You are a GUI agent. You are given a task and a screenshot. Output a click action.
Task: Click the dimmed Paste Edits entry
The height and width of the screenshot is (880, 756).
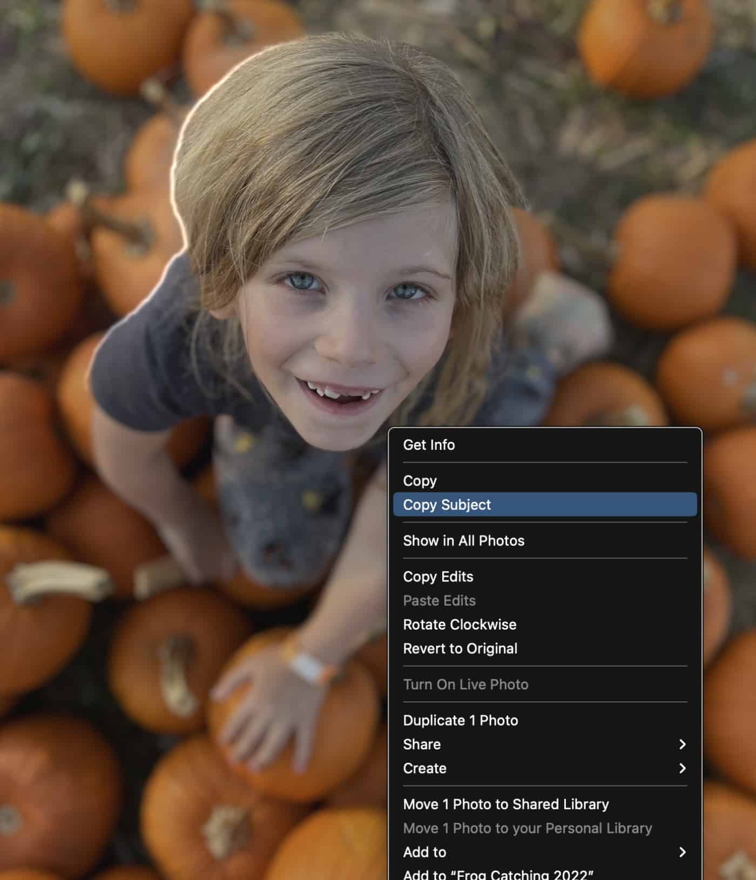(x=439, y=600)
